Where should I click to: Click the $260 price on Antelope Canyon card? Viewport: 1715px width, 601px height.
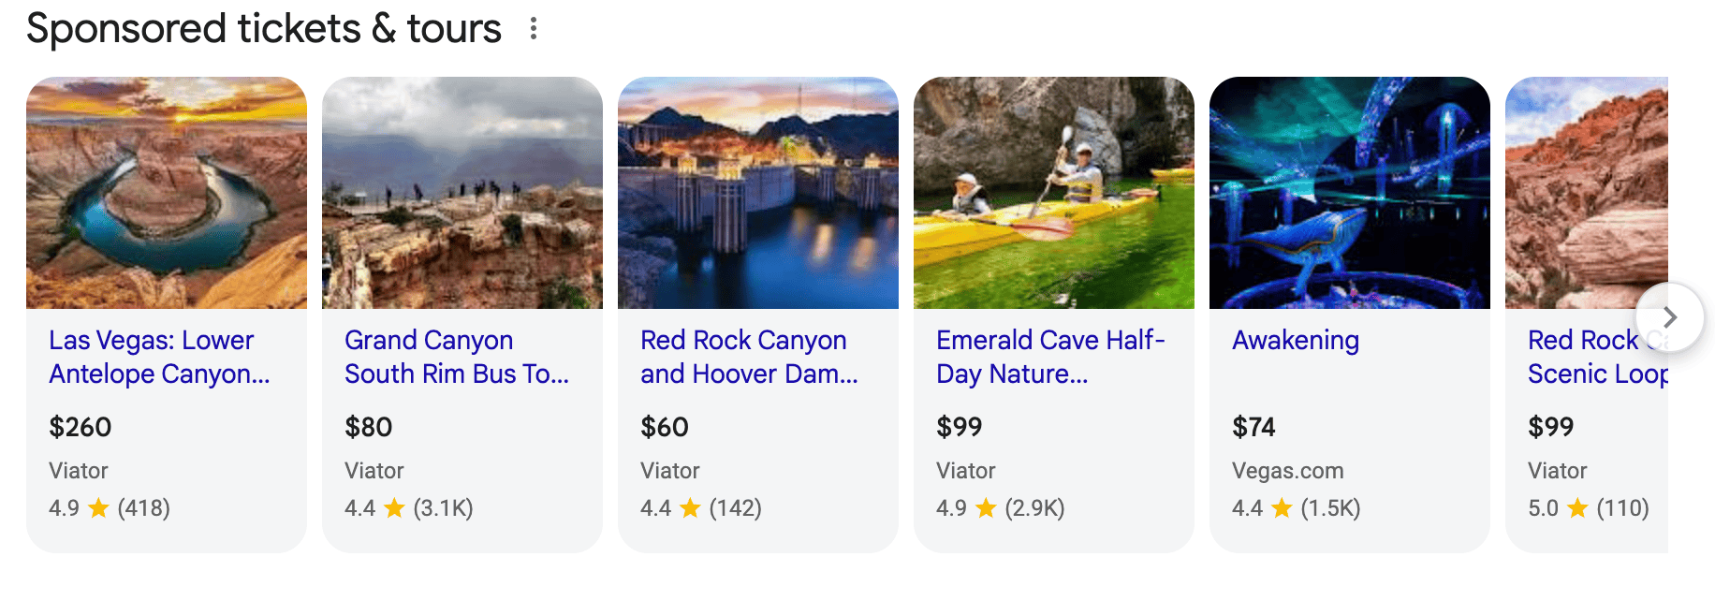pyautogui.click(x=81, y=427)
